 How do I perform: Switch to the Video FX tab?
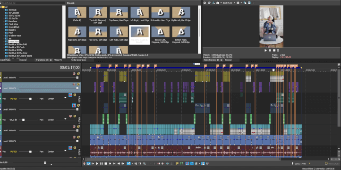[58, 60]
